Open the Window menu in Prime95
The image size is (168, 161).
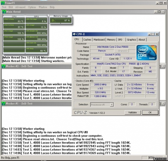[43, 7]
